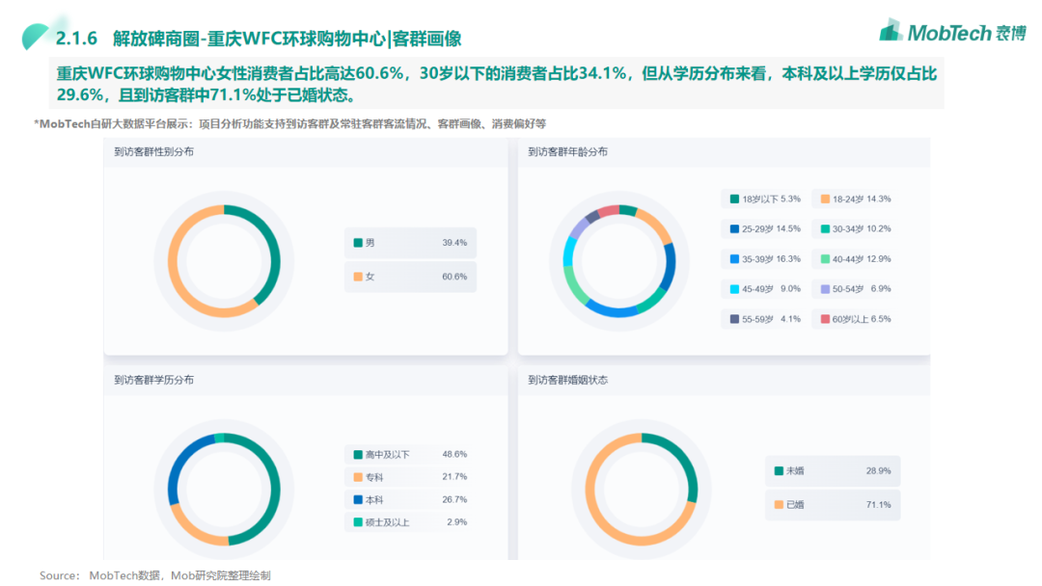Click the green male segment of gender donut
Screen dimensions: 1042x586
coord(271,246)
